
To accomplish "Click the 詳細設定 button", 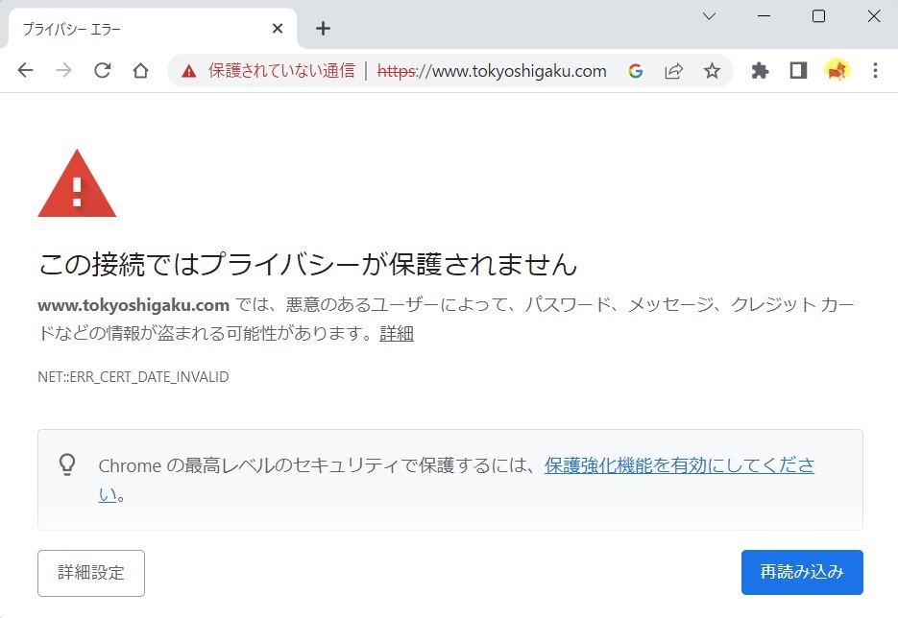I will (91, 573).
